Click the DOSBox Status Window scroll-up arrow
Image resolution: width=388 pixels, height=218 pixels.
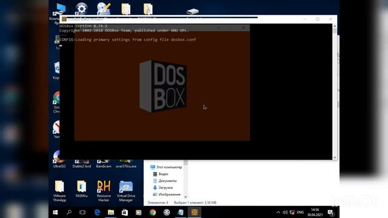(335, 26)
